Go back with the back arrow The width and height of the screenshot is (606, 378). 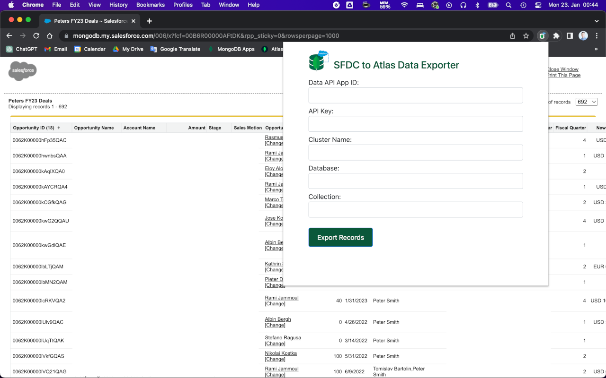(9, 36)
